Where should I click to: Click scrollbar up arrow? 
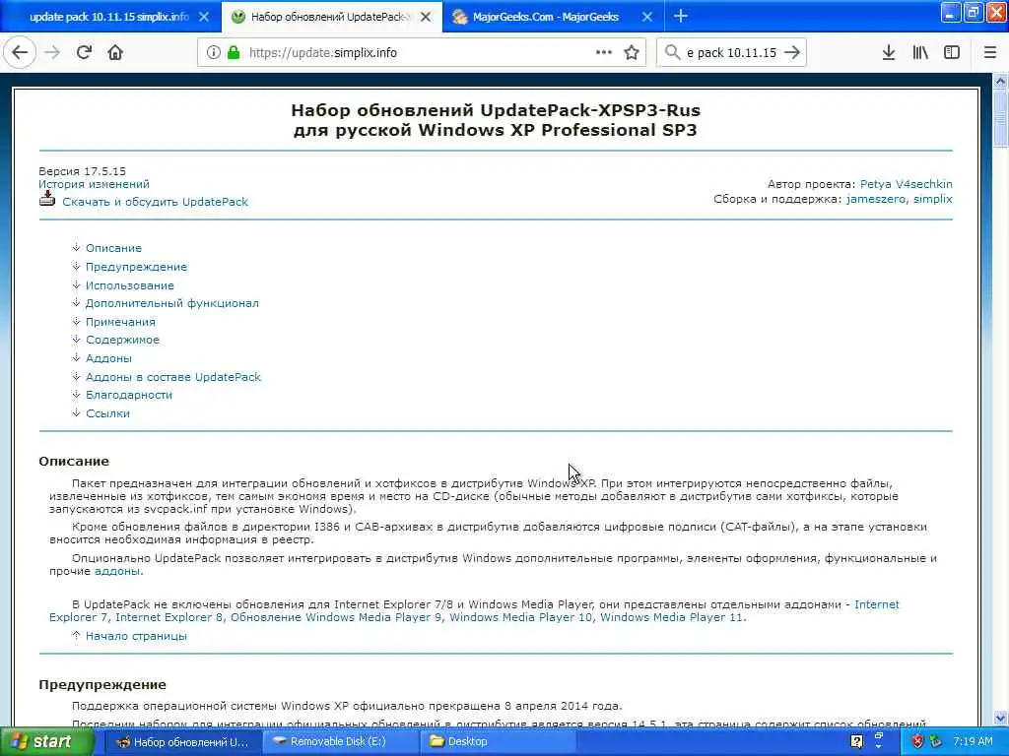tap(1001, 81)
